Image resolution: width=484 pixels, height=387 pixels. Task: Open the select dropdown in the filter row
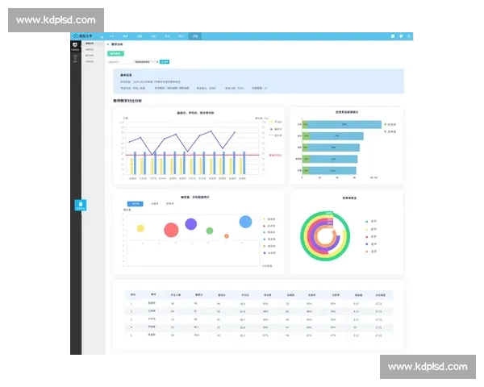pos(145,61)
